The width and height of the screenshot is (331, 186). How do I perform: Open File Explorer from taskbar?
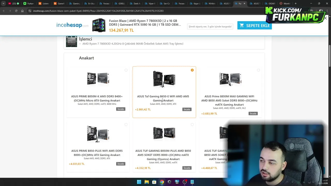146,182
